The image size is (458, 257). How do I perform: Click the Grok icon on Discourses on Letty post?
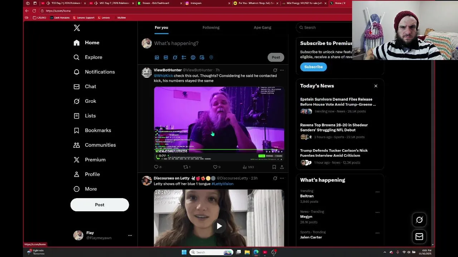point(275,178)
